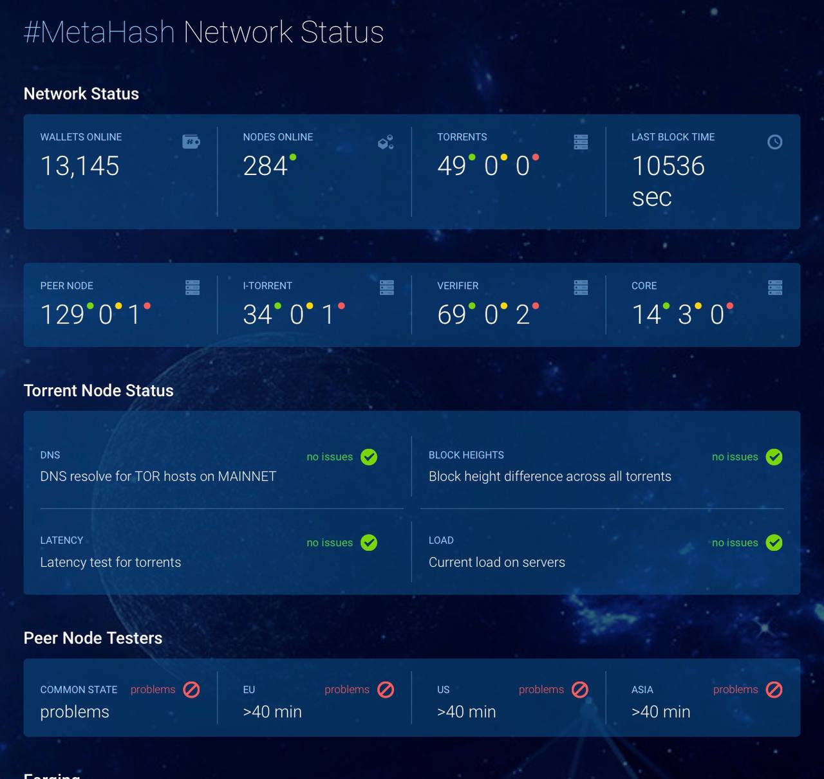This screenshot has width=824, height=779.
Task: Click the Common State white 'problems' value
Action: tap(75, 712)
